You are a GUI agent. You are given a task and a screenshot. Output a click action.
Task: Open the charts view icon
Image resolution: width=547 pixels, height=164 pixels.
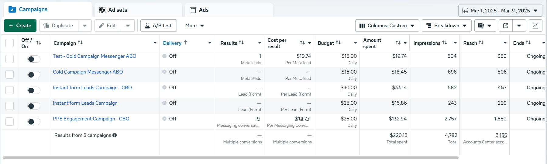[x=535, y=26]
